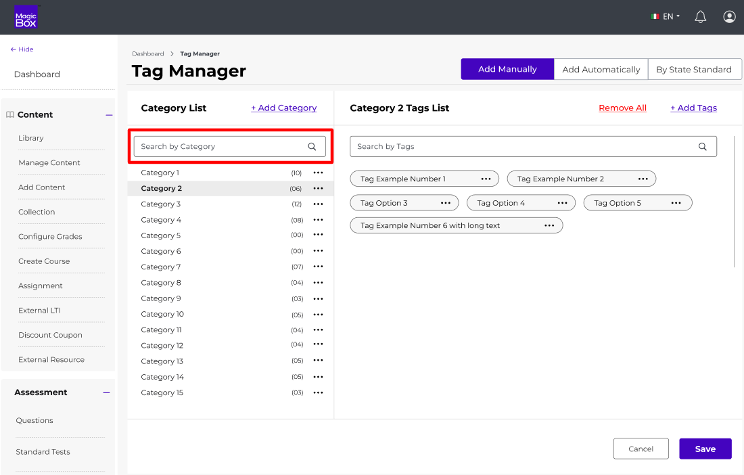This screenshot has width=744, height=475.
Task: Open options on Tag Example Number 2
Action: coord(643,179)
